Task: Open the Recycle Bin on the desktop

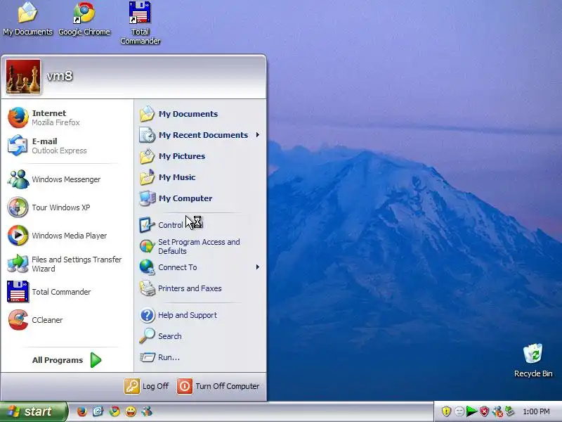Action: [x=533, y=360]
